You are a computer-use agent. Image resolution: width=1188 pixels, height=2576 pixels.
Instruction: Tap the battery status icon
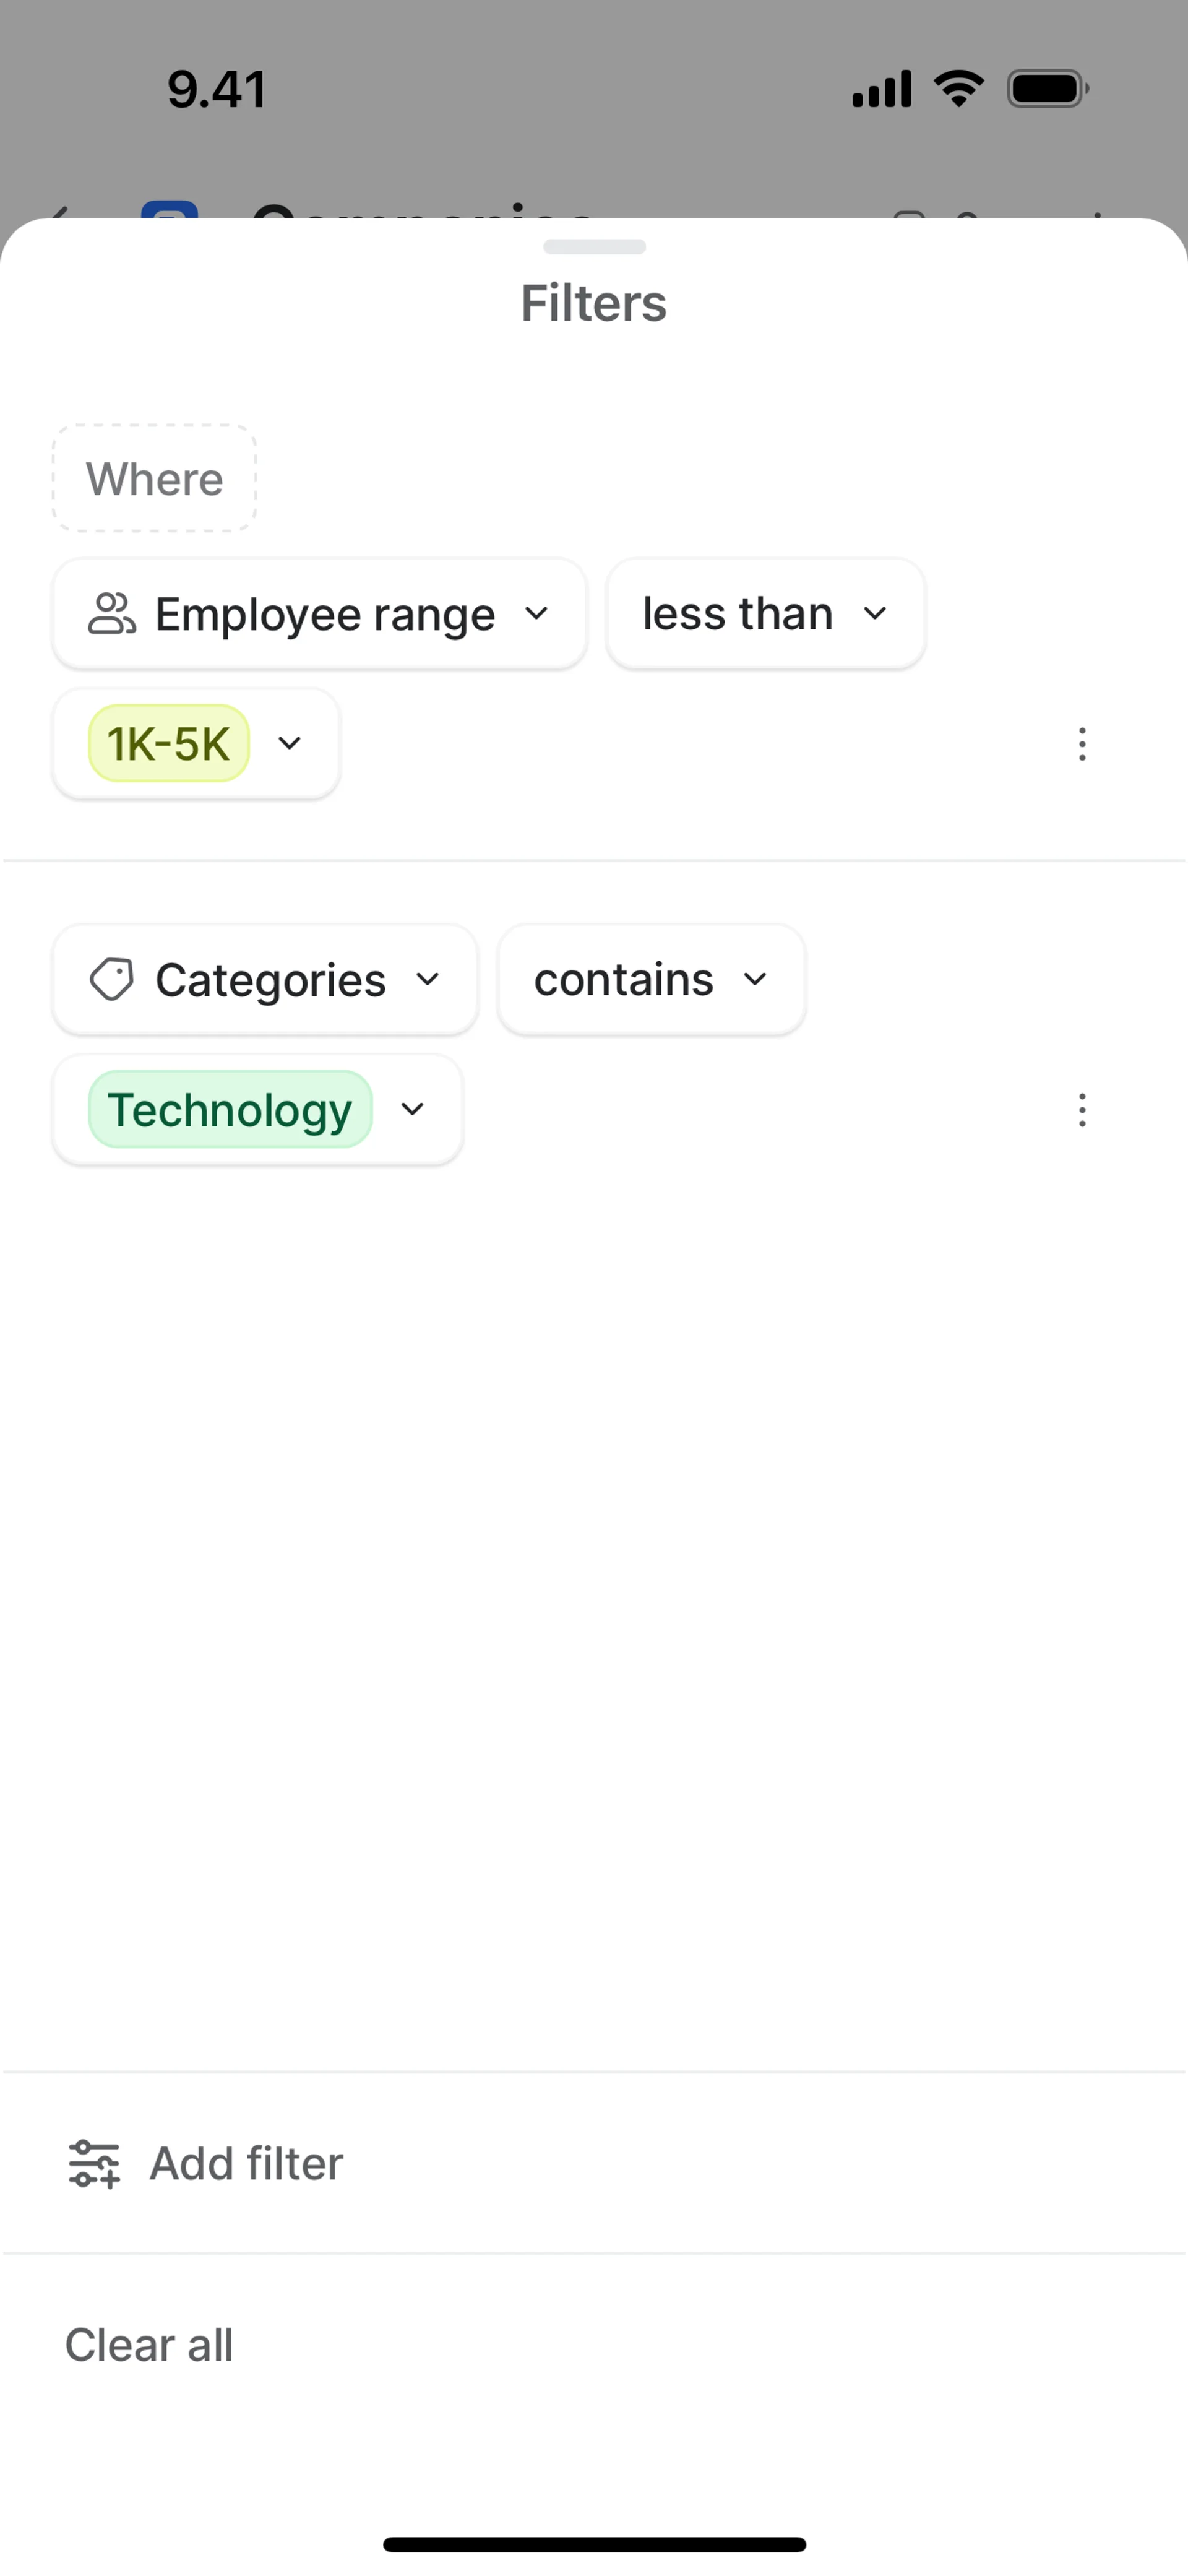1047,88
